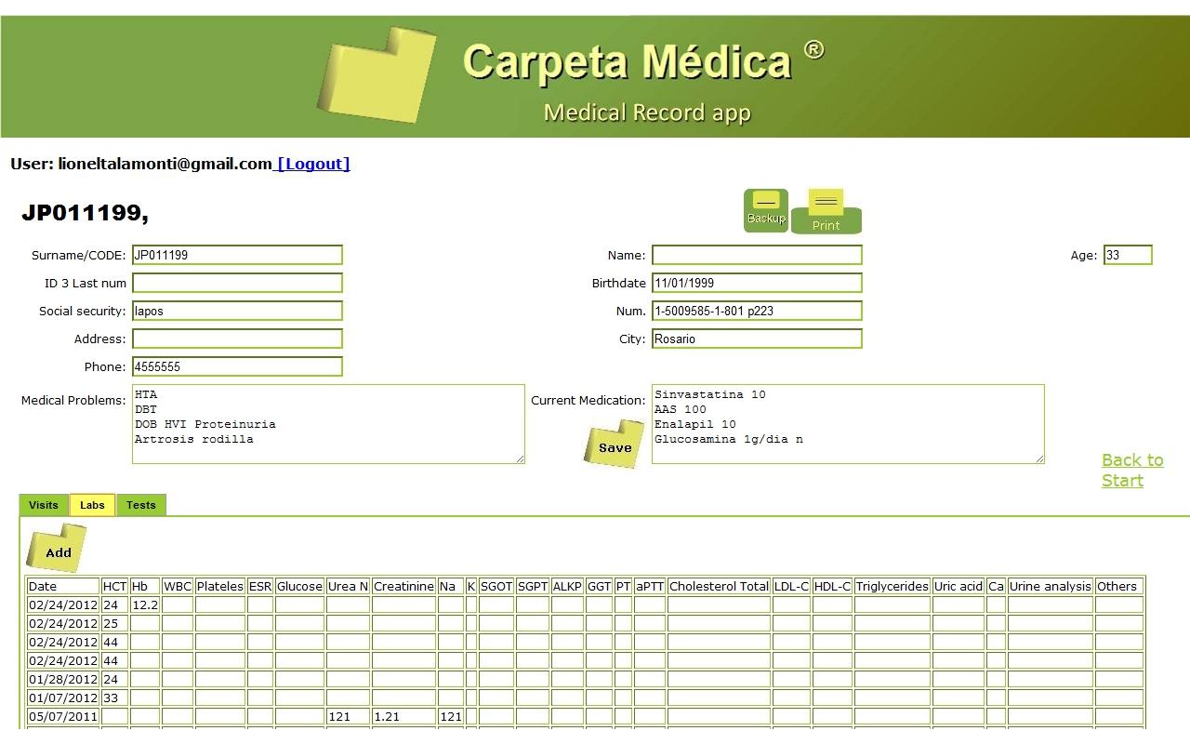Click the Phone field
This screenshot has height=744, width=1190.
click(237, 365)
